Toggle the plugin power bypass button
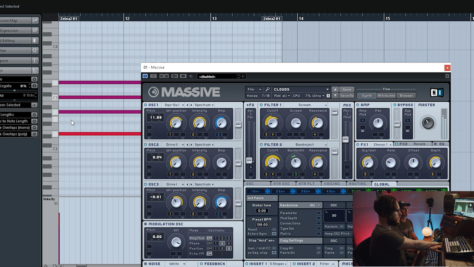 point(145,76)
